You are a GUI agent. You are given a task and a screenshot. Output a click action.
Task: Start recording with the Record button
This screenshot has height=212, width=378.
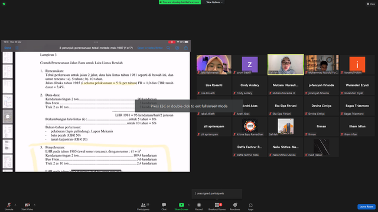pos(199,206)
